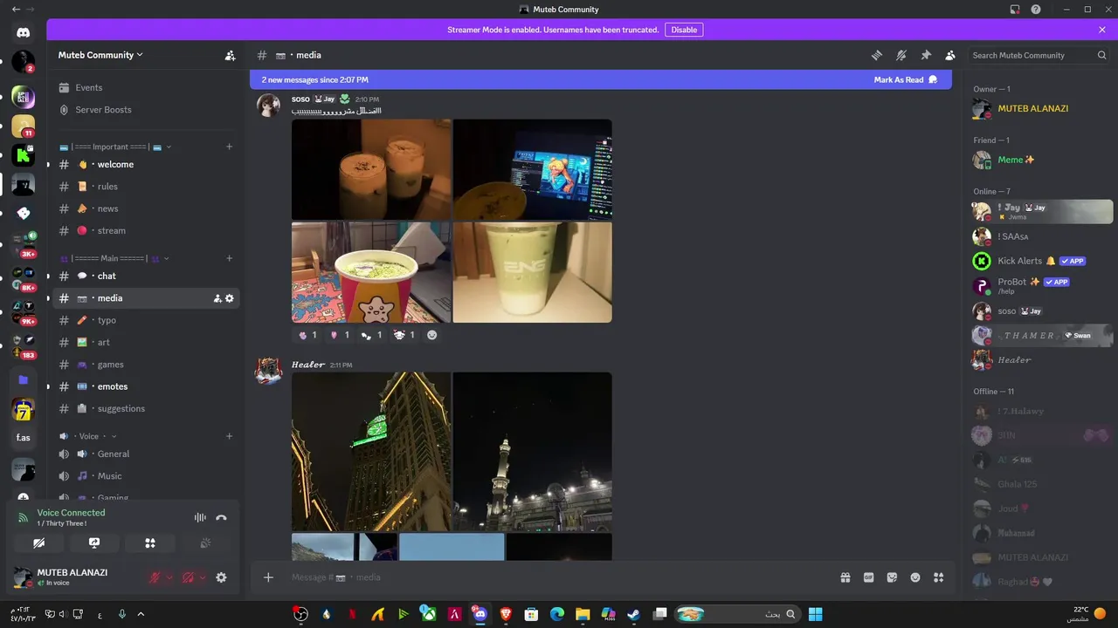Toggle camera on in voice panel

[38, 543]
